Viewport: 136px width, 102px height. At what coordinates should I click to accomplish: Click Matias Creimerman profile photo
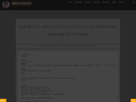[6, 5]
